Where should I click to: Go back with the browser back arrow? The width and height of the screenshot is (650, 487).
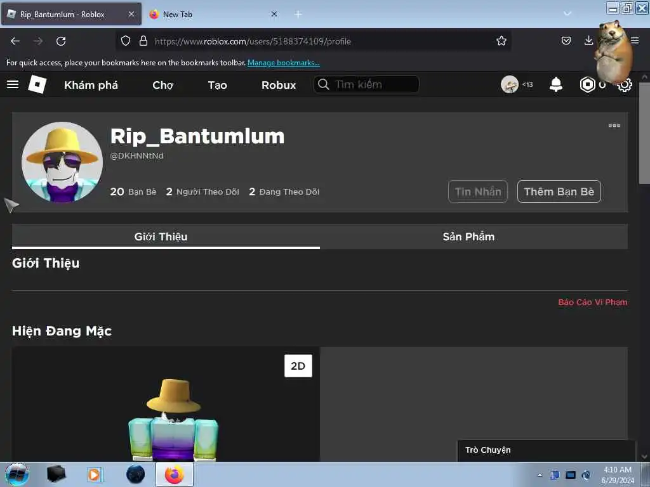[15, 41]
